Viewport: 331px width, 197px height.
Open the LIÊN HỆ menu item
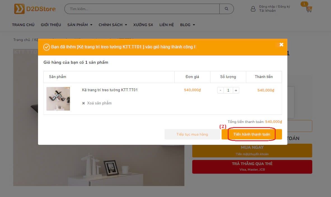[166, 25]
